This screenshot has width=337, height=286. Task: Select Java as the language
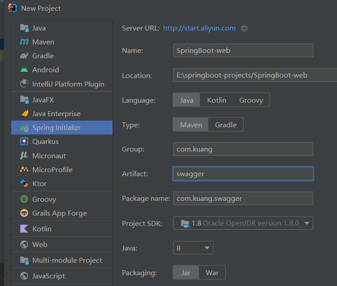pyautogui.click(x=186, y=100)
